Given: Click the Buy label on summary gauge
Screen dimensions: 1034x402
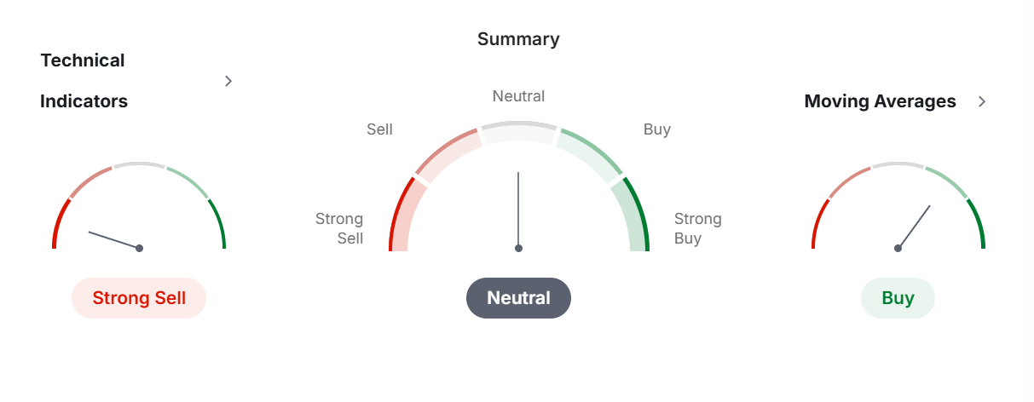Looking at the screenshot, I should [657, 129].
